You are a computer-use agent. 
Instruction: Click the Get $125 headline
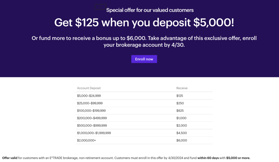pyautogui.click(x=144, y=23)
